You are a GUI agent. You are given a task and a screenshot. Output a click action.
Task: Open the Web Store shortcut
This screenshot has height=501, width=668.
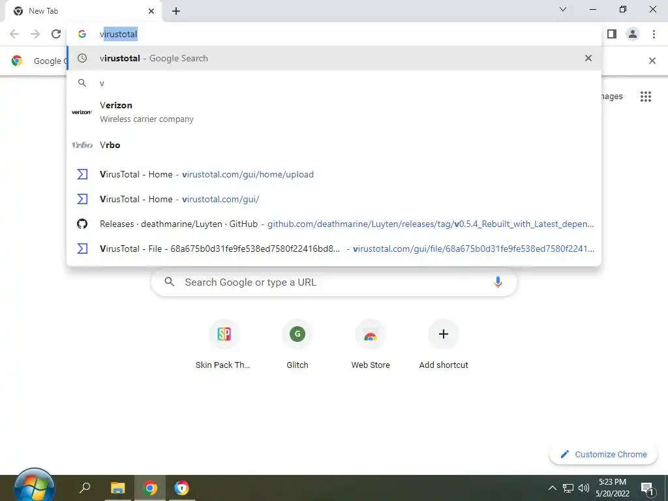371,344
